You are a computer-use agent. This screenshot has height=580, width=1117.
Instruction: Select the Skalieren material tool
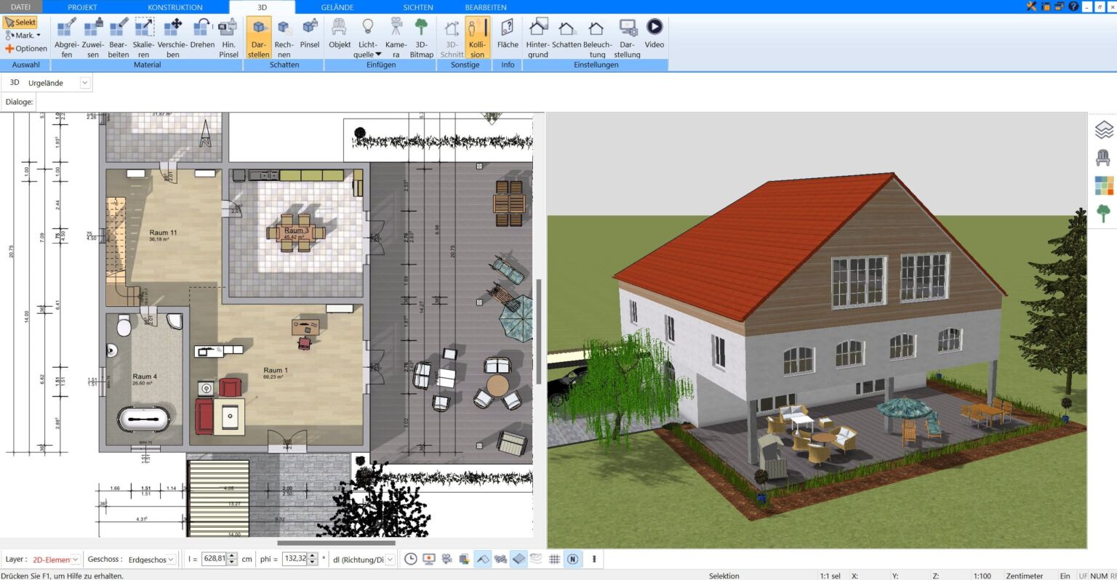143,36
